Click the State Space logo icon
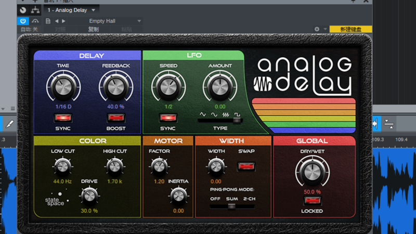The width and height of the screenshot is (416, 234). 56,199
